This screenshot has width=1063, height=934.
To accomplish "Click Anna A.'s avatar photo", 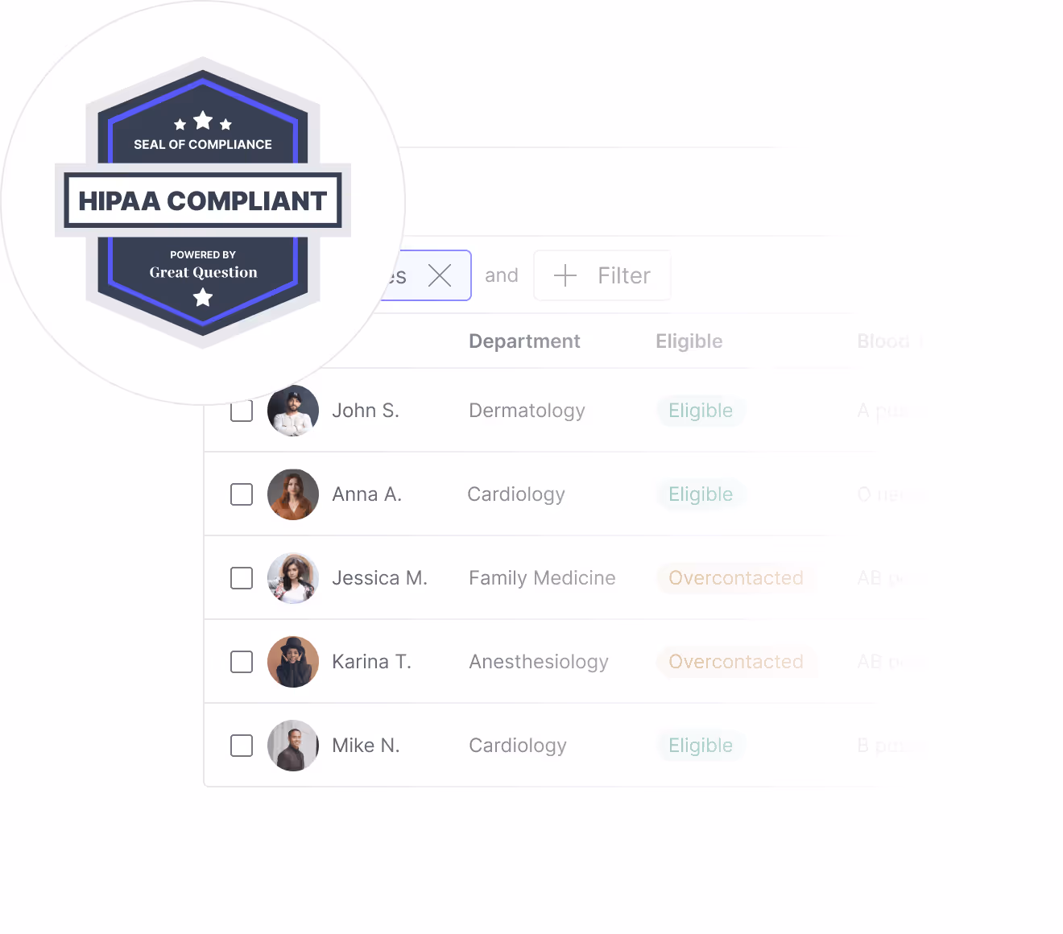I will coord(292,494).
